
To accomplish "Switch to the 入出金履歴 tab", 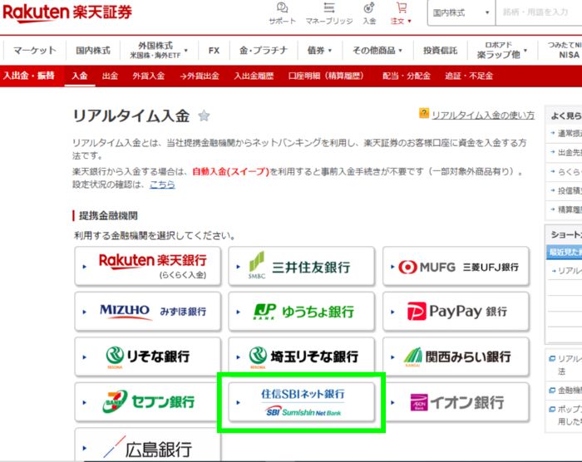I will 254,76.
